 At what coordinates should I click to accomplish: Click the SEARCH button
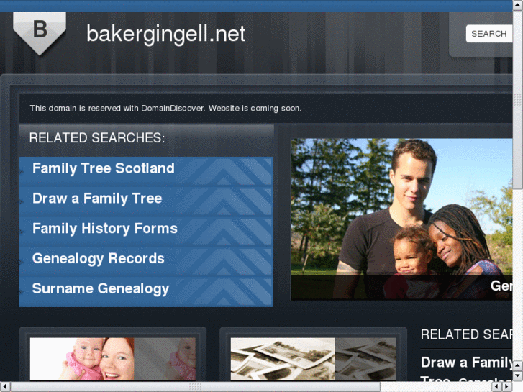489,34
